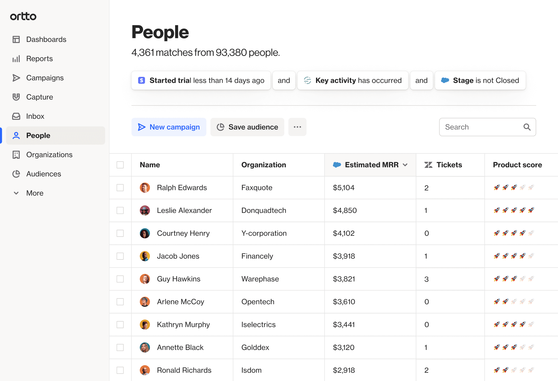The width and height of the screenshot is (558, 381).
Task: Click the Reports bar chart icon
Action: 16,59
